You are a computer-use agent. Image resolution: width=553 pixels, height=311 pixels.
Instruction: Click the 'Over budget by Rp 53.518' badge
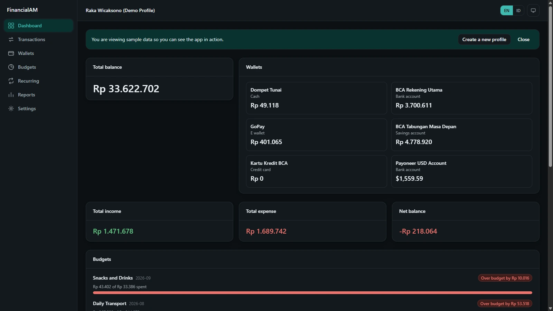tap(505, 304)
